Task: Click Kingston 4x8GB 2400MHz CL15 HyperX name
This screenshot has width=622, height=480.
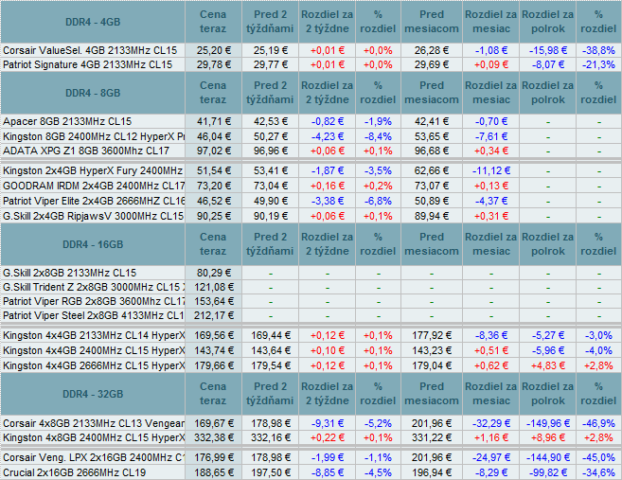Action: 94,437
